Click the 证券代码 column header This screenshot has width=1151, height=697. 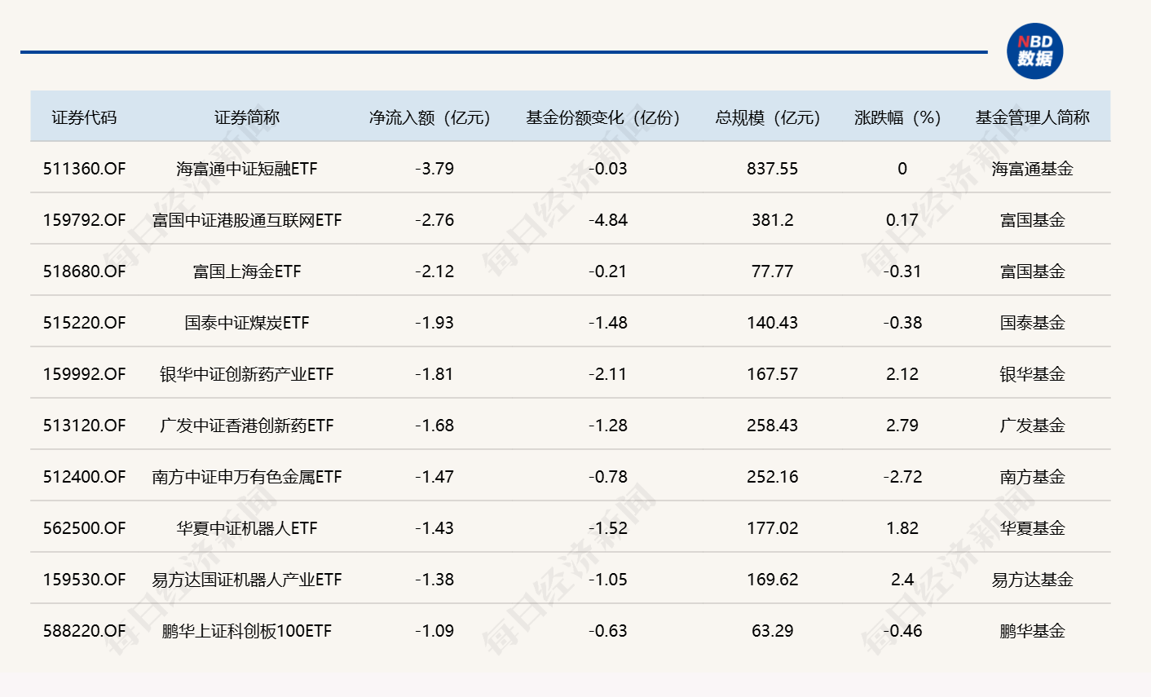(84, 117)
